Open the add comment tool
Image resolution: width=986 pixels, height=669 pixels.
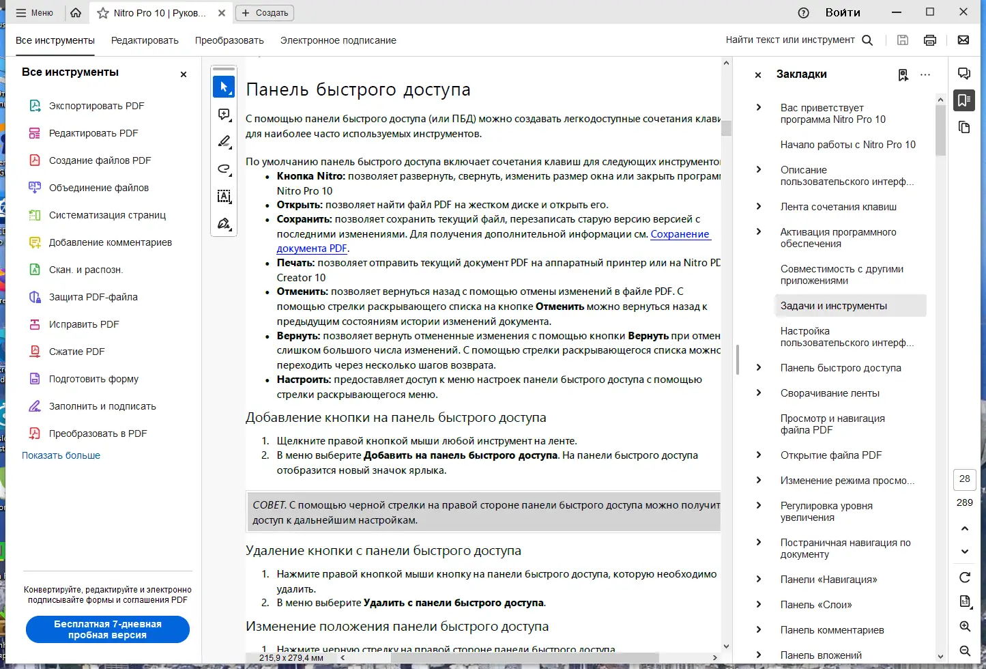point(224,114)
